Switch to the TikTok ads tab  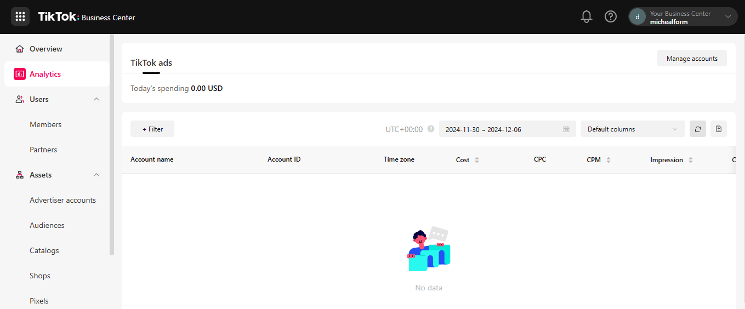coord(151,62)
